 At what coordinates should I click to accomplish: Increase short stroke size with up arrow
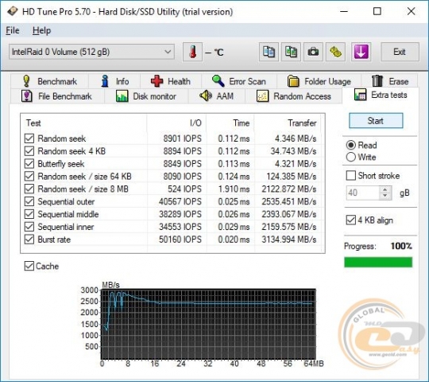click(385, 189)
